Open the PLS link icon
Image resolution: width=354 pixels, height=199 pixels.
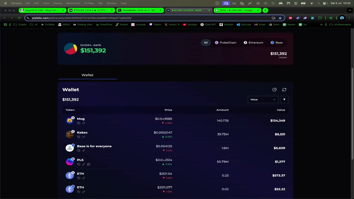(83, 164)
